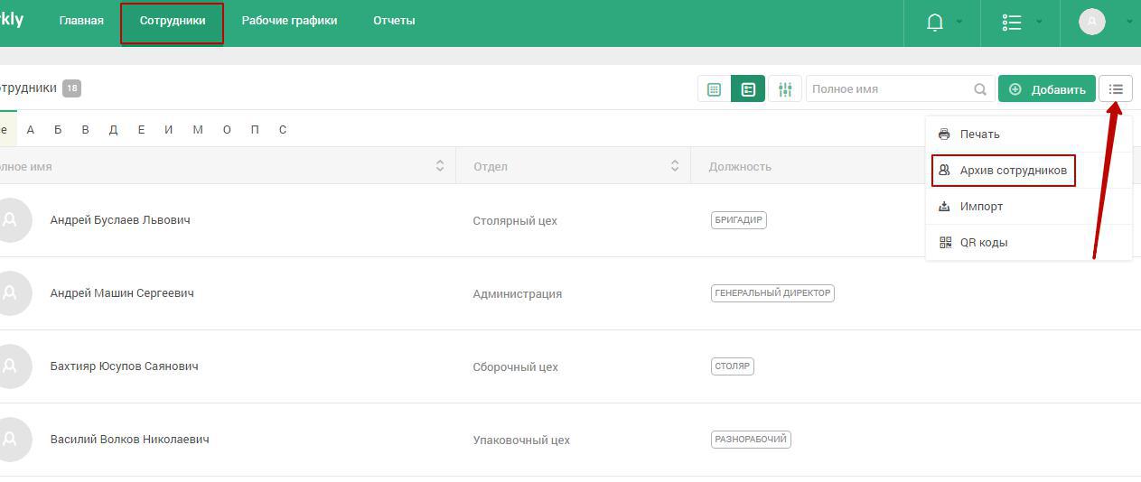Screen dimensions: 1141x482
Task: Click the employee count badge 18
Action: [71, 88]
